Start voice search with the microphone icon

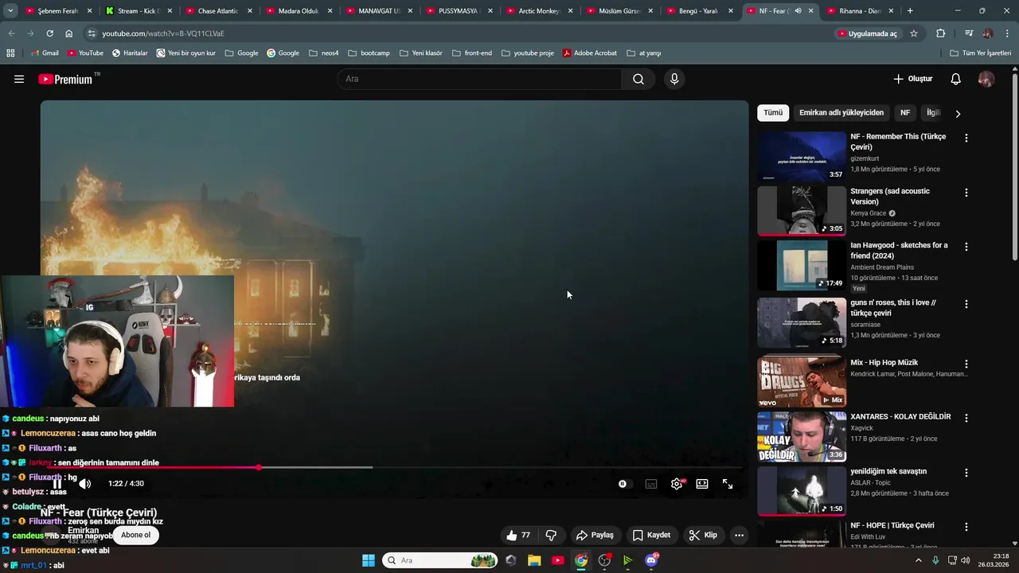[674, 79]
